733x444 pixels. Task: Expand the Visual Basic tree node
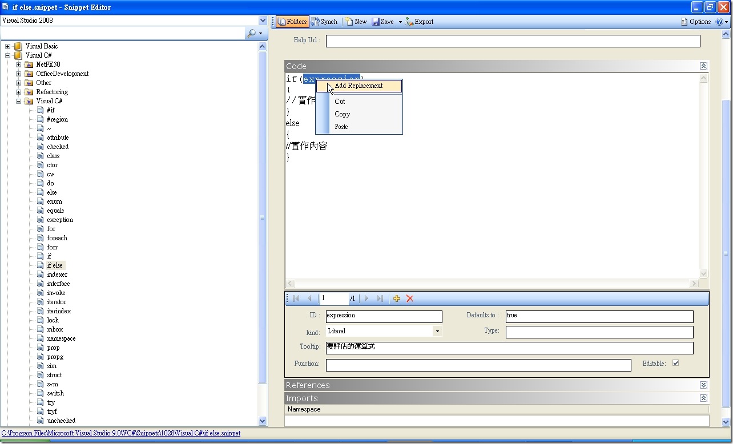(x=8, y=46)
